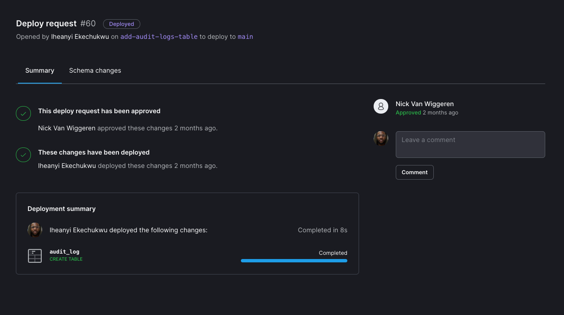The height and width of the screenshot is (315, 564).
Task: Click Nick Van Wiggeren's placeholder avatar icon
Action: (x=381, y=107)
